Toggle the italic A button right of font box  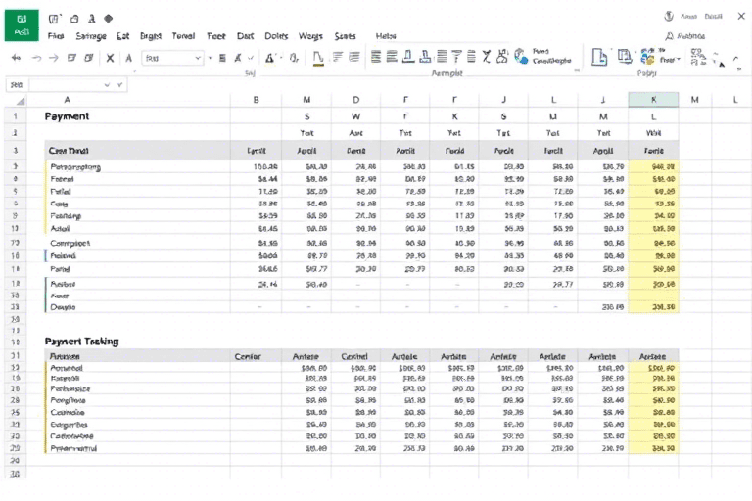tap(239, 58)
